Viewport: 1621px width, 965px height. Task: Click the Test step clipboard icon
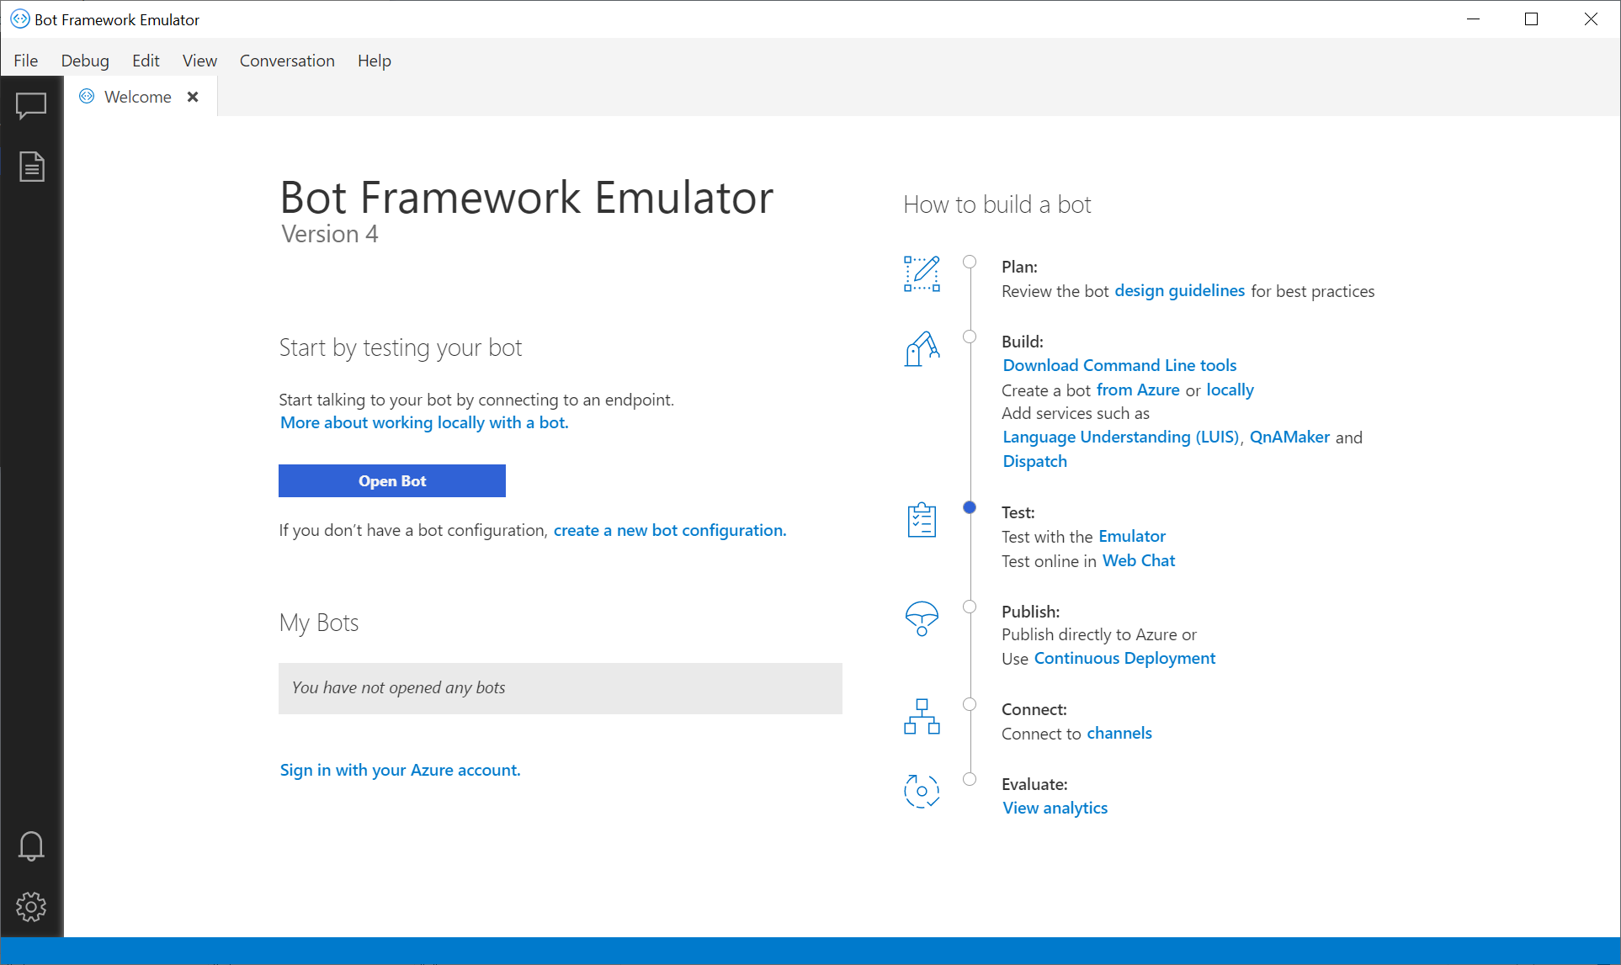pyautogui.click(x=922, y=521)
